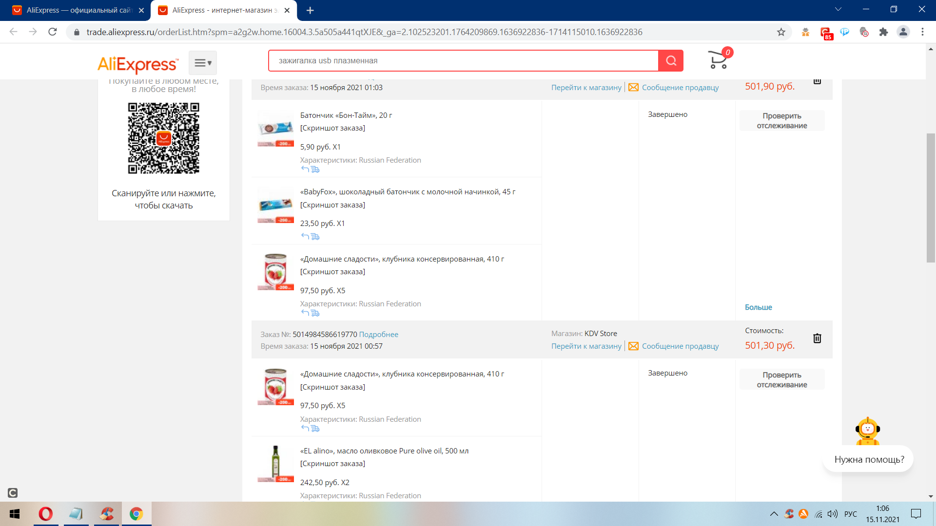The height and width of the screenshot is (526, 936).
Task: Click the blue chat-bubble extension icon
Action: (x=844, y=32)
